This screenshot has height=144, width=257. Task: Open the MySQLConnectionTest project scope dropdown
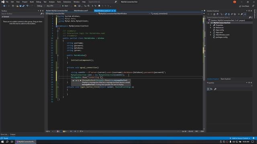[x=71, y=14]
